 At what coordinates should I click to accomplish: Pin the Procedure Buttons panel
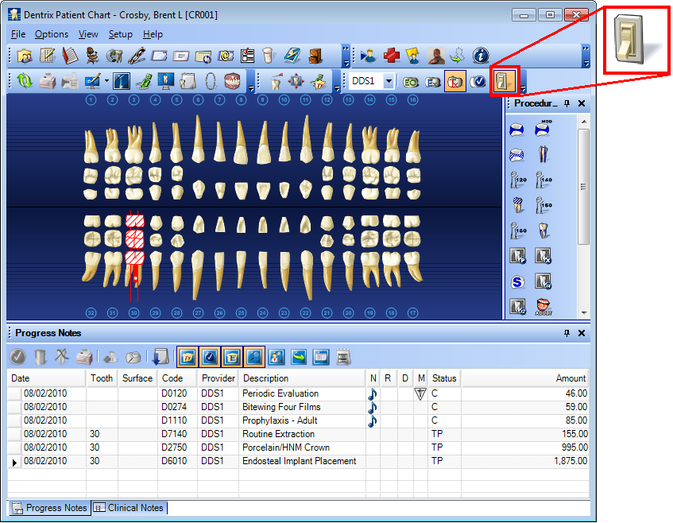click(567, 103)
